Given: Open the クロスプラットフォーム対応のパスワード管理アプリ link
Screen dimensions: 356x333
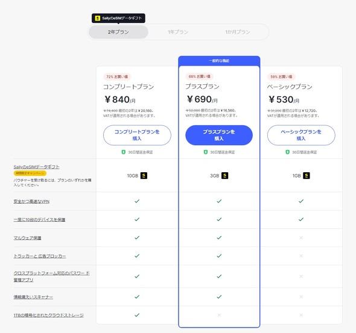Looking at the screenshot, I should 51,276.
